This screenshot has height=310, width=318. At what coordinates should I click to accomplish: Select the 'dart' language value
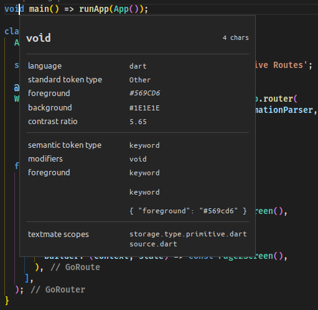click(x=138, y=66)
